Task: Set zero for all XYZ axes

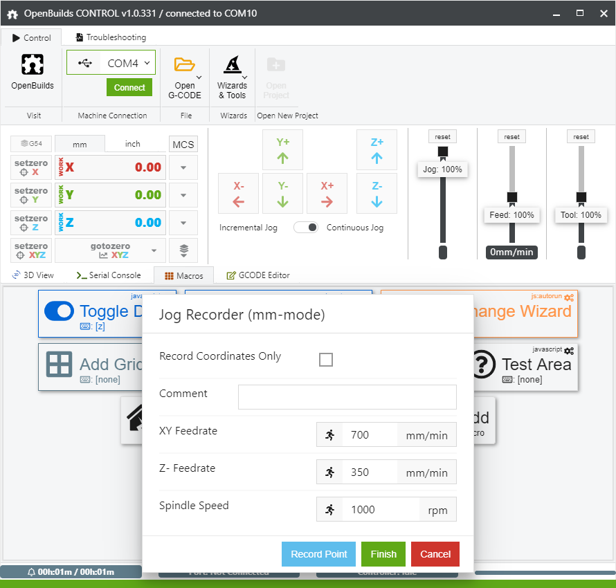Action: click(x=31, y=250)
